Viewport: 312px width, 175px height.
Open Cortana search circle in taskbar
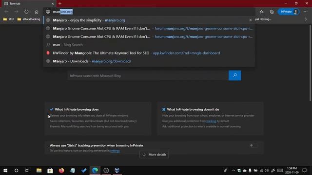16,171
